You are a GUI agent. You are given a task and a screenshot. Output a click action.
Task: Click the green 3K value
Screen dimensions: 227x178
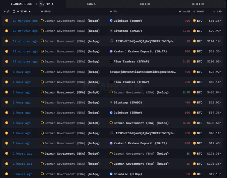[x=188, y=154]
